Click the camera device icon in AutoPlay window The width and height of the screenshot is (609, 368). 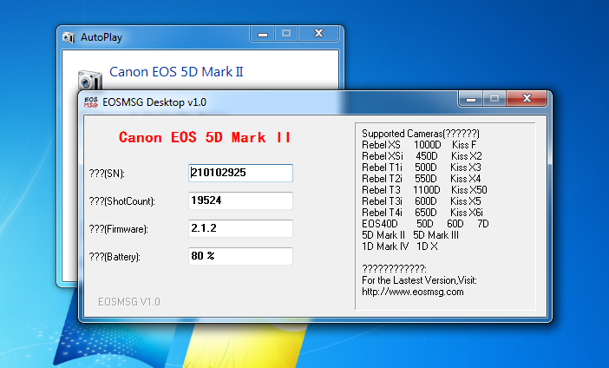[x=88, y=78]
